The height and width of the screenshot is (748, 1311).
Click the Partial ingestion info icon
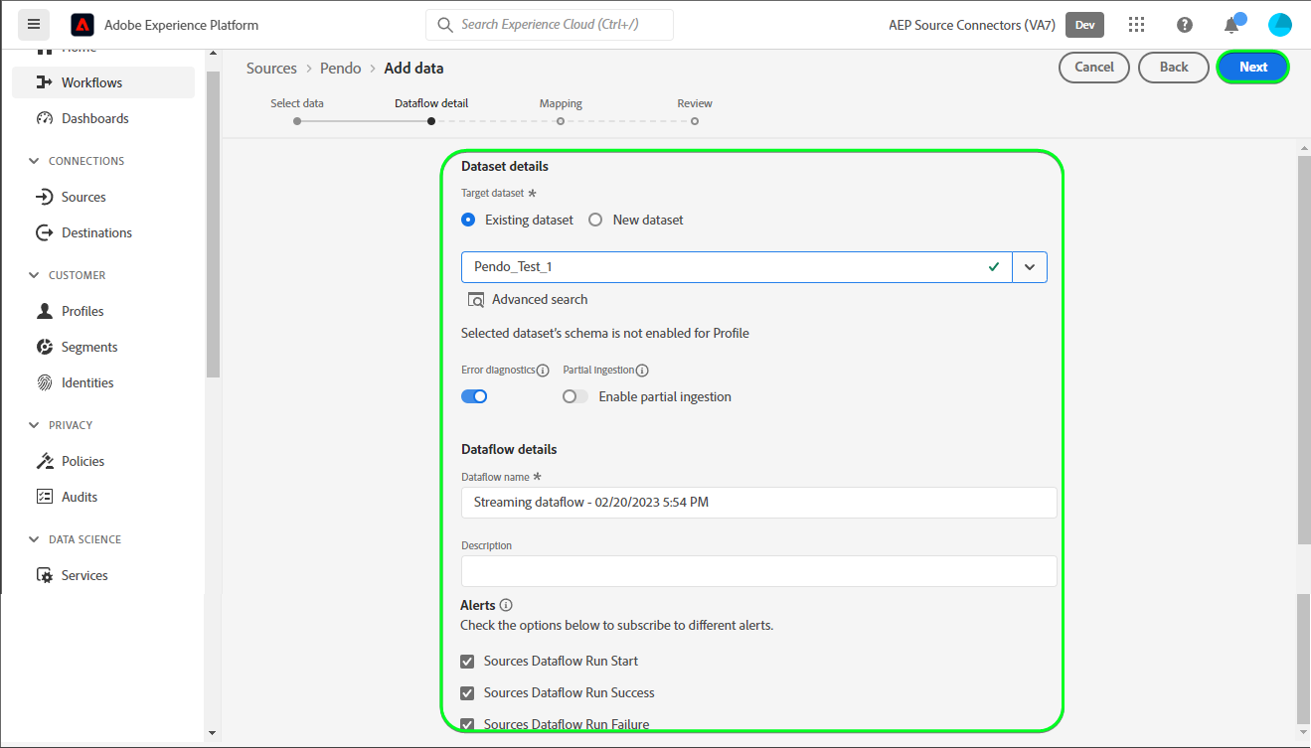click(642, 371)
